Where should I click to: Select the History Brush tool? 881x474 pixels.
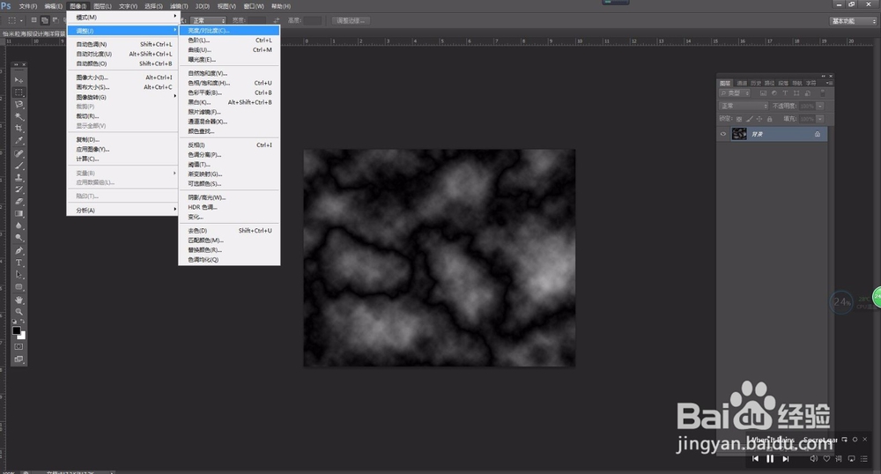coord(19,189)
